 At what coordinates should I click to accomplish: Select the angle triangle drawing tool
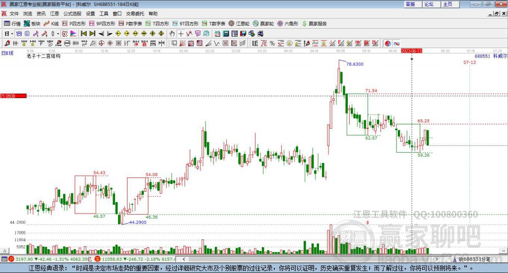tap(93, 43)
